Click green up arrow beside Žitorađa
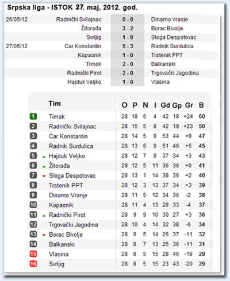Image resolution: width=230 pixels, height=281 pixels. (x=44, y=167)
